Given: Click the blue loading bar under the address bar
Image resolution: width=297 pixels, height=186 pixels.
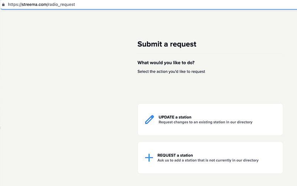Looking at the screenshot, I should (148, 9).
